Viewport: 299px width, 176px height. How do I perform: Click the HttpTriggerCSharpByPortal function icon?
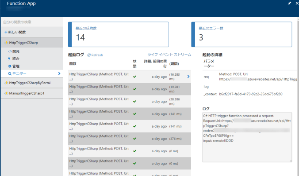pos(6,83)
